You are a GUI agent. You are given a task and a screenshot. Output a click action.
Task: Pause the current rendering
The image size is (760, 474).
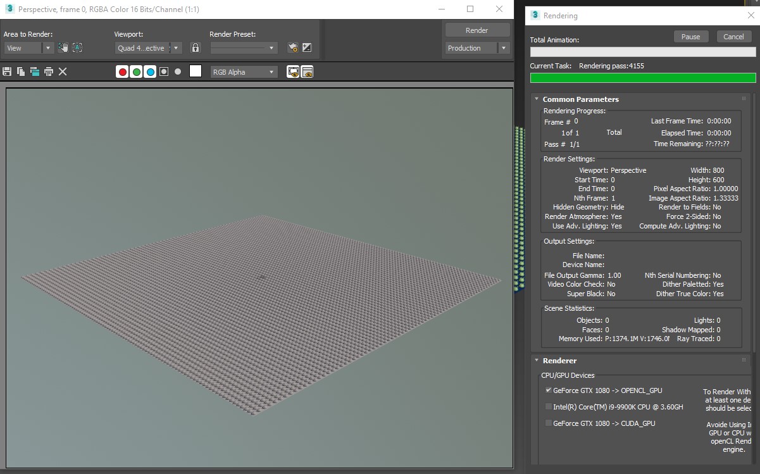click(690, 37)
